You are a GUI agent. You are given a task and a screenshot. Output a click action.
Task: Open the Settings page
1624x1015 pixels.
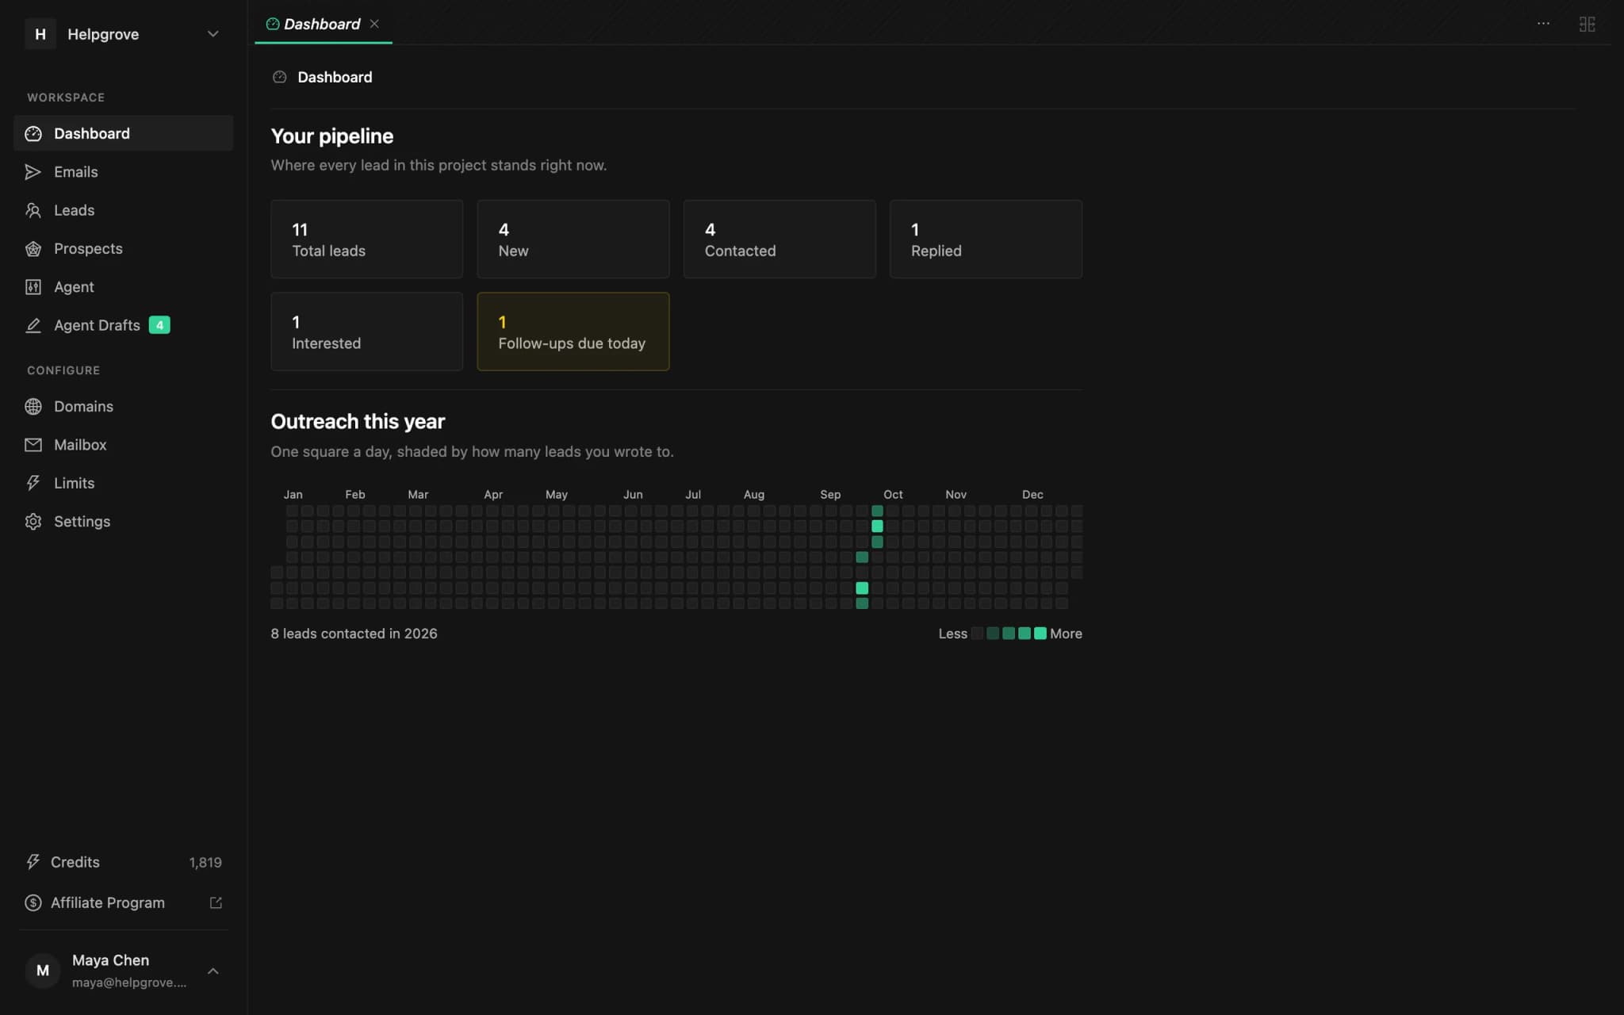(124, 522)
